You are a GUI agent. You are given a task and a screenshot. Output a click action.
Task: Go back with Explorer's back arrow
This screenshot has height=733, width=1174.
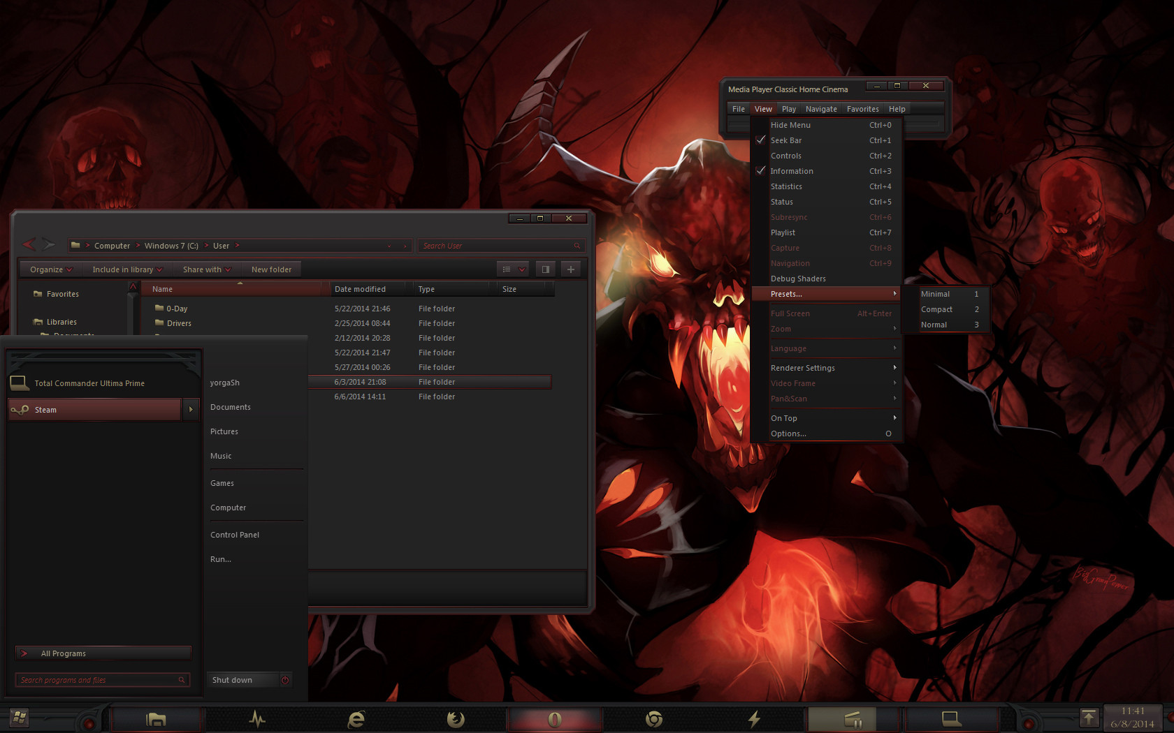(x=29, y=244)
